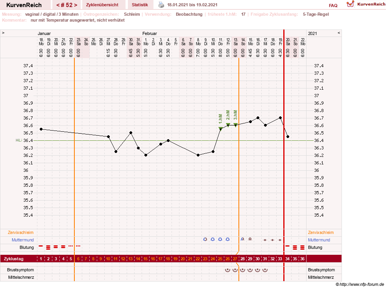Click the chart scroll arrow beside 2021
Viewport: 386px width, 289px height.
[339, 33]
